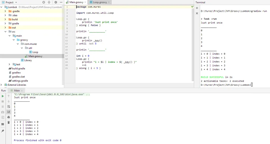270x144 pixels.
Task: Expand the test folder
Action: 10,64
